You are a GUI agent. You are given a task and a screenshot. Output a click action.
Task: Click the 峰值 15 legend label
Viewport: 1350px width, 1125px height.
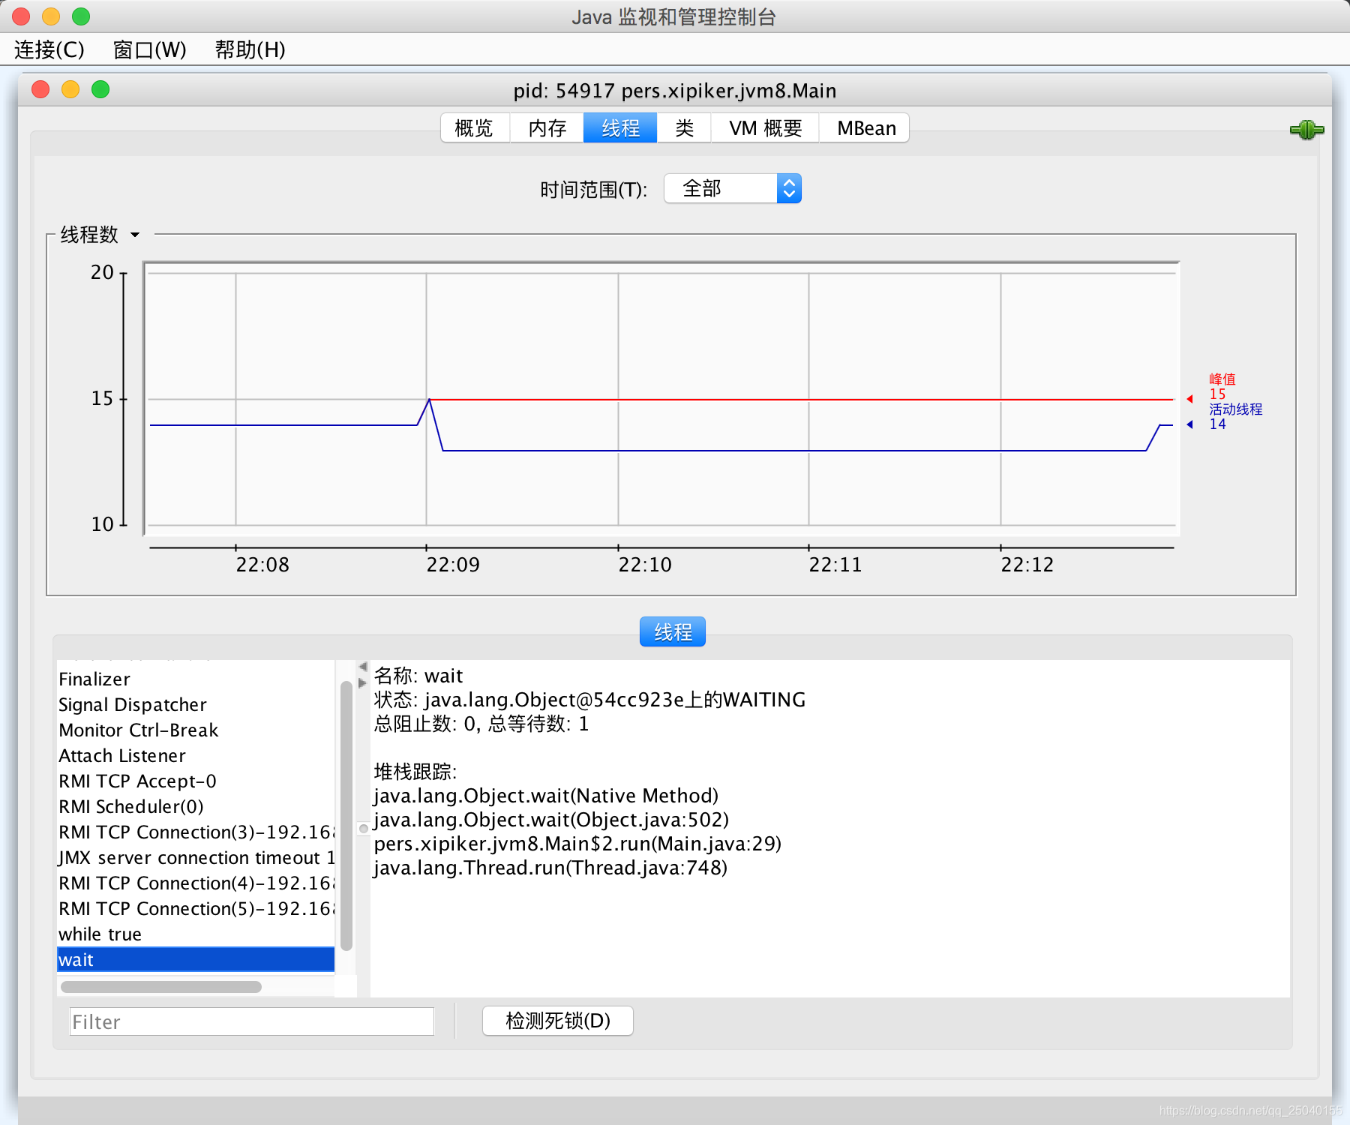(1222, 387)
